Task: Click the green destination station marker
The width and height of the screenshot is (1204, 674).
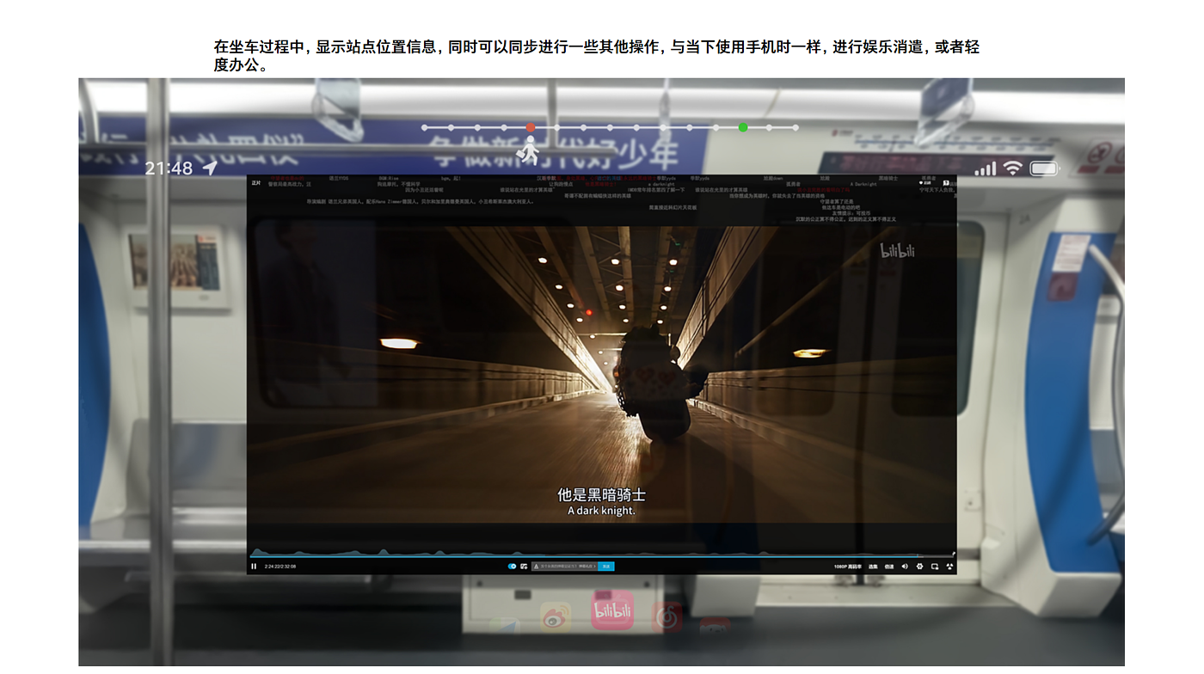Action: tap(743, 127)
